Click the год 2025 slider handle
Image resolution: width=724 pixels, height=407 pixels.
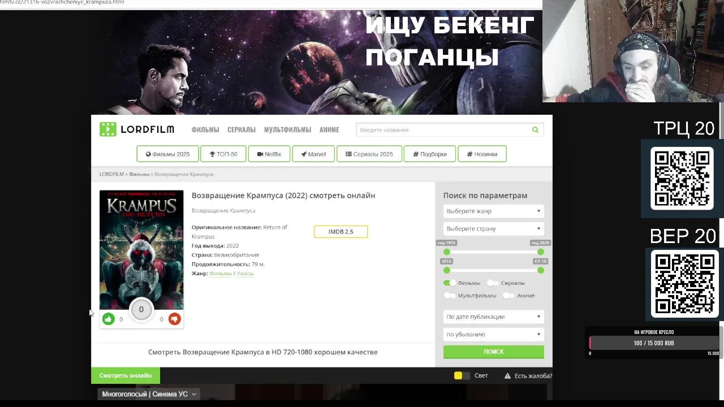pyautogui.click(x=541, y=252)
